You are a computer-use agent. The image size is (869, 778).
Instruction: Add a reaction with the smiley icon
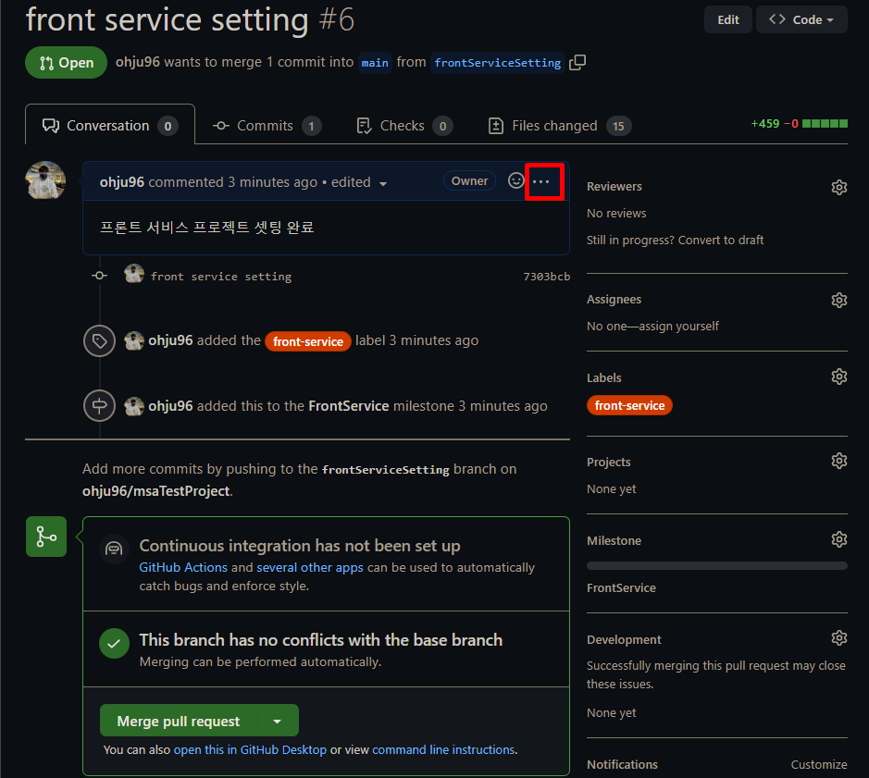pos(516,180)
